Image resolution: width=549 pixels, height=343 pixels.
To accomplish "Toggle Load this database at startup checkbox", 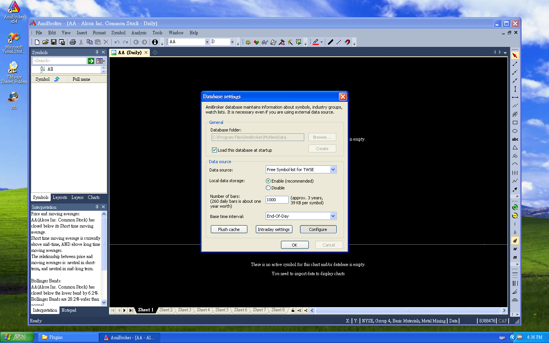I will 214,150.
